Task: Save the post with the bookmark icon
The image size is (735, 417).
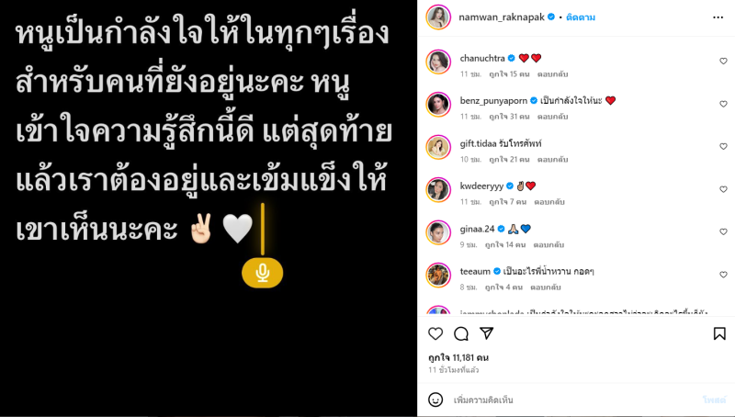Action: click(x=719, y=333)
